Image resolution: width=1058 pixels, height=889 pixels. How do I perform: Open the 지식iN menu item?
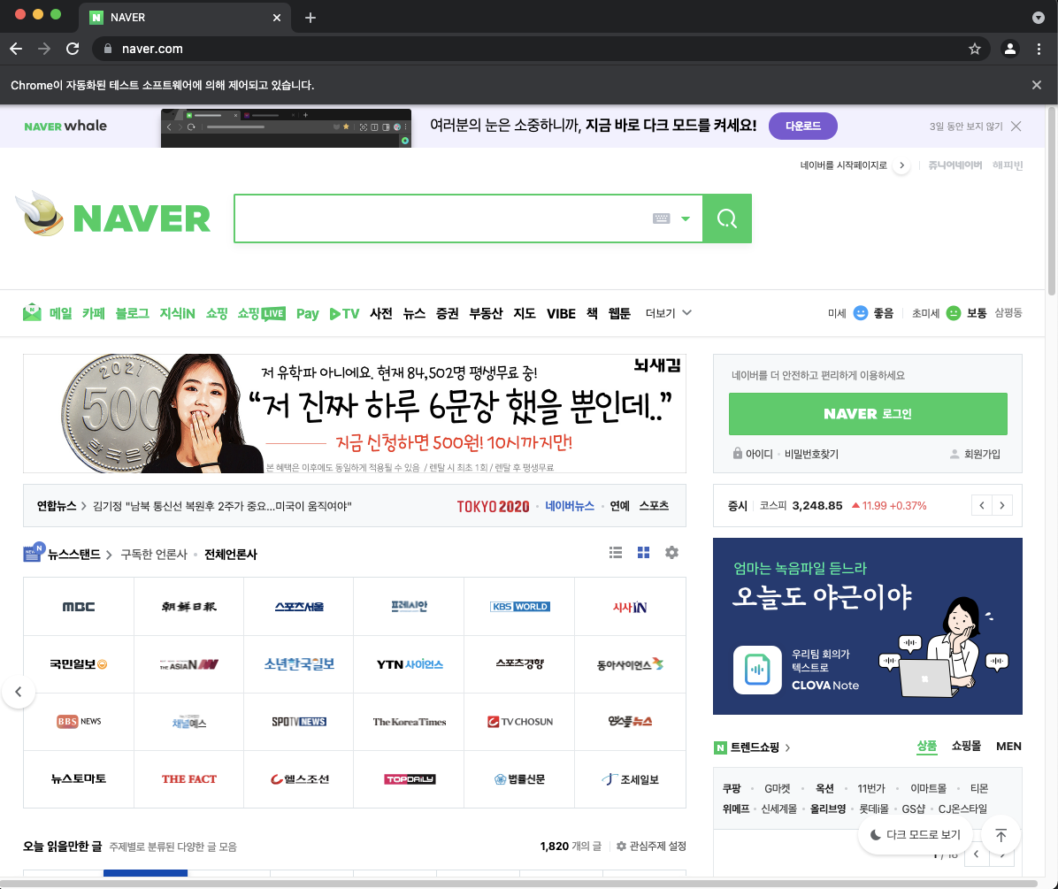178,313
